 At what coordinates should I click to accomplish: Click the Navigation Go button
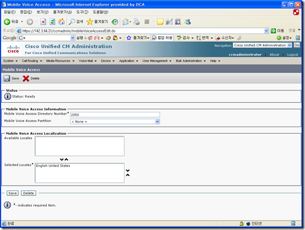(297, 45)
